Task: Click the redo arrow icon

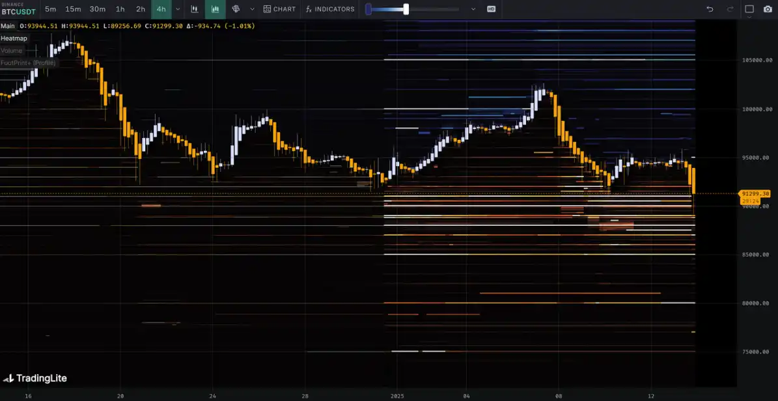Action: pyautogui.click(x=730, y=9)
